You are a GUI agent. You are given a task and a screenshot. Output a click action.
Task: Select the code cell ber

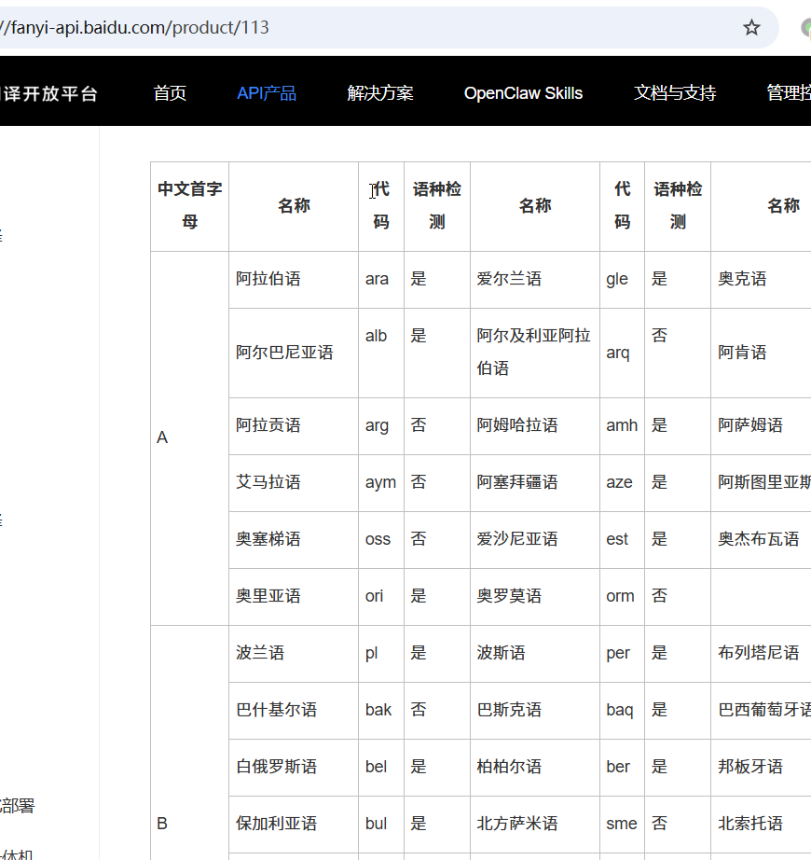pos(623,768)
